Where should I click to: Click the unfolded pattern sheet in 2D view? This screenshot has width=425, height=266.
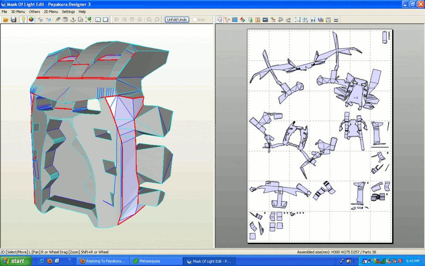[x=320, y=136]
